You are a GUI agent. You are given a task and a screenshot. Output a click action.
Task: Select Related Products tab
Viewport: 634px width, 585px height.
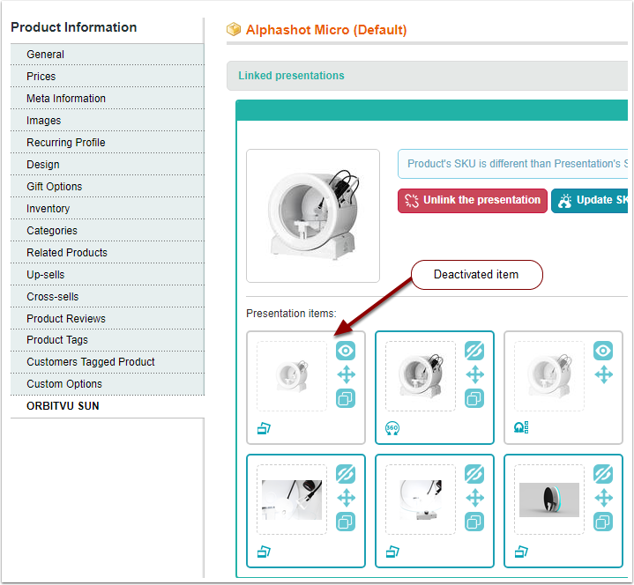[108, 253]
